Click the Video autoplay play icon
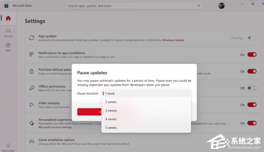Image resolution: width=264 pixels, height=152 pixels. click(x=32, y=105)
